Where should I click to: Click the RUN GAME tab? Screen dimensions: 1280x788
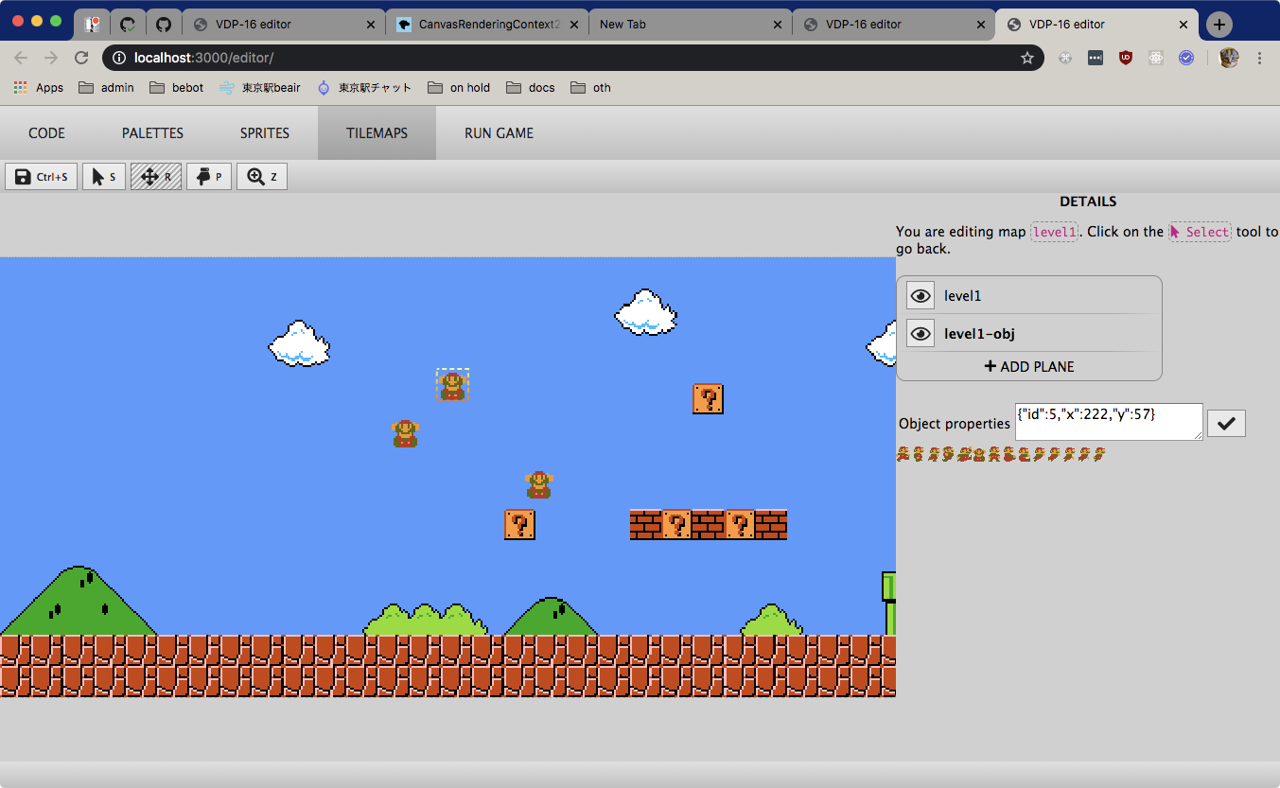(499, 133)
